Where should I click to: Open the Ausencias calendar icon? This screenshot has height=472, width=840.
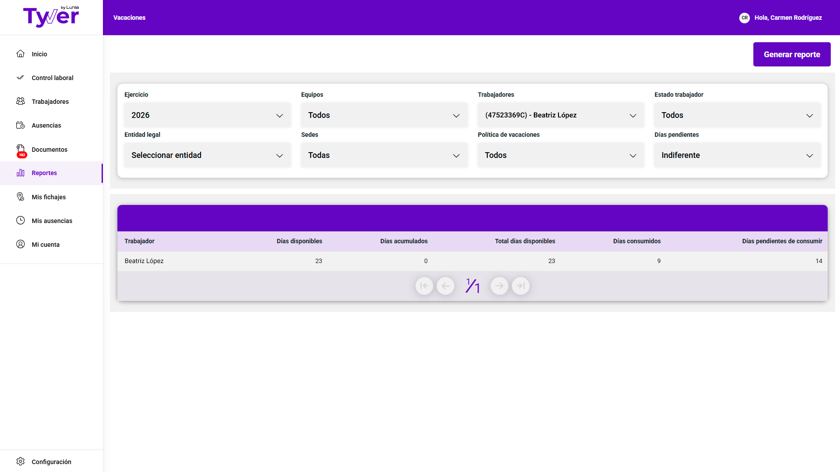pyautogui.click(x=20, y=125)
